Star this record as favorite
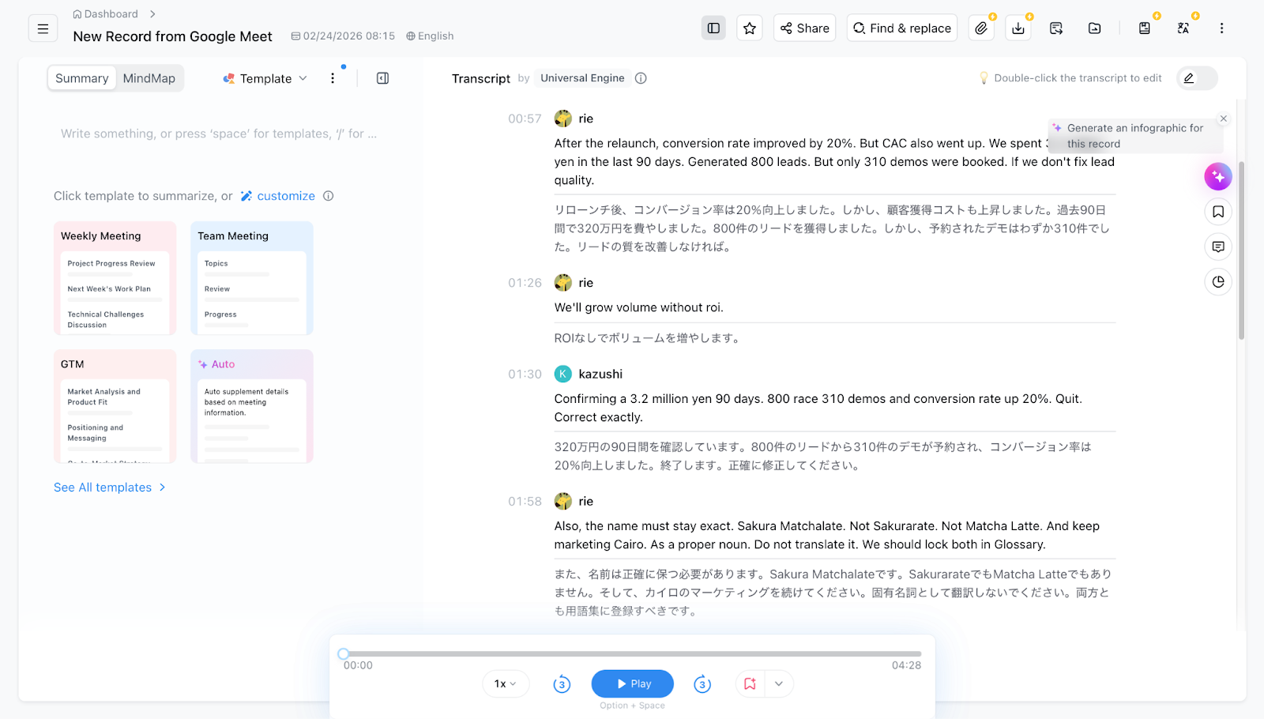 (749, 28)
